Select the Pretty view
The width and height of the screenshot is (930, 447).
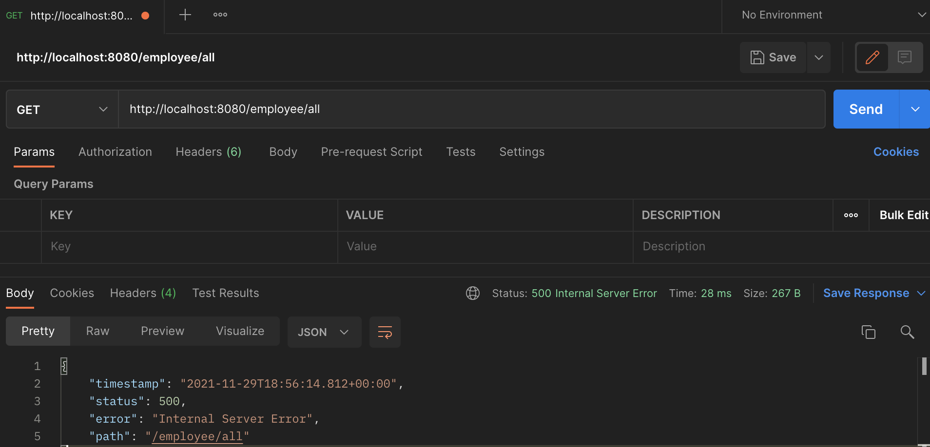[x=38, y=331]
